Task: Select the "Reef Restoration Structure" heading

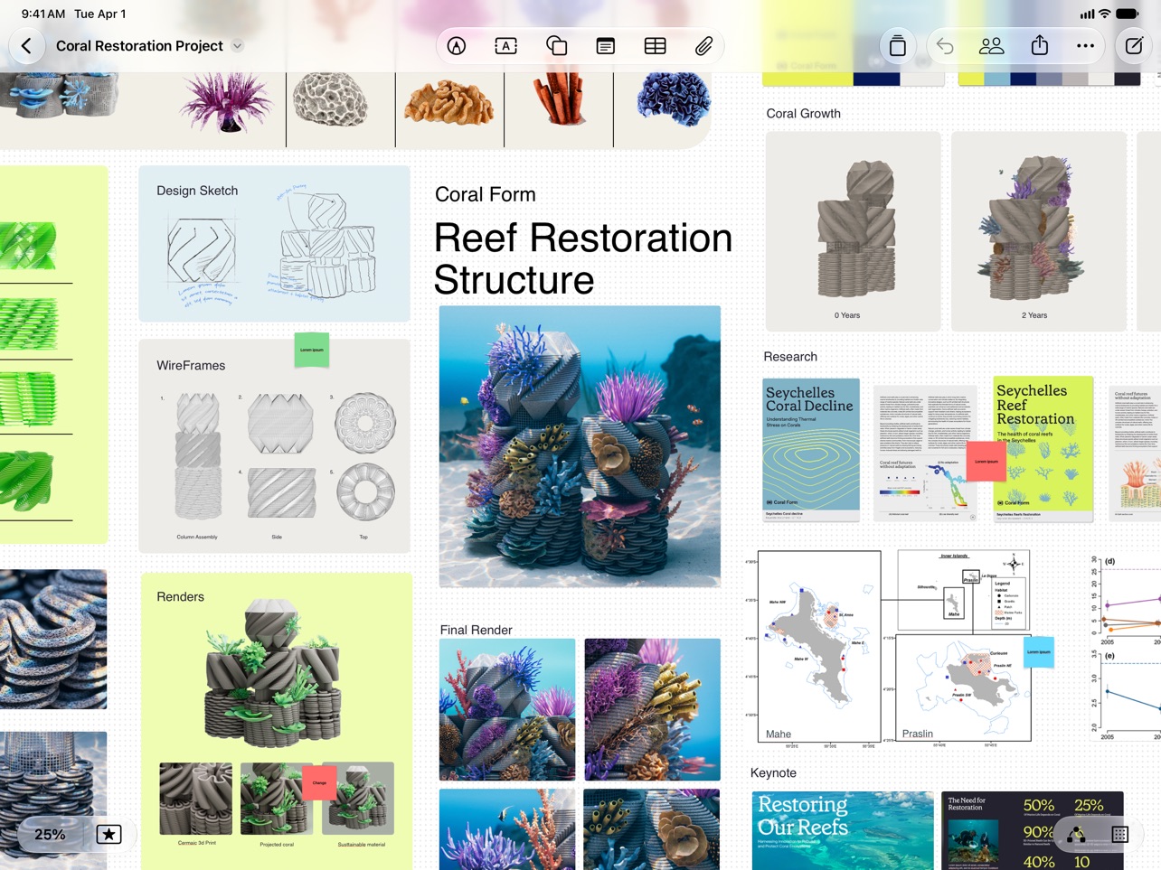Action: pos(583,258)
